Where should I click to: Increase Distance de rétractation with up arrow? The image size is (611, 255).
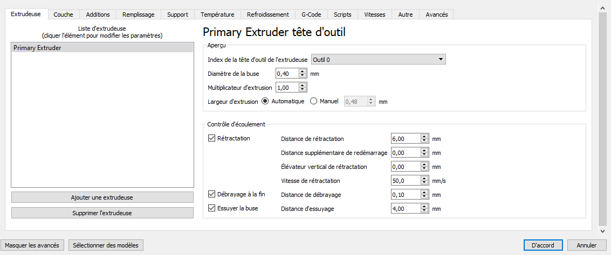click(425, 137)
